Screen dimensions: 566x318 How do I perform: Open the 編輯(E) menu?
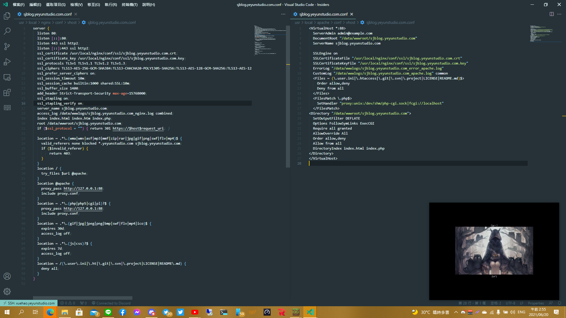tap(35, 4)
